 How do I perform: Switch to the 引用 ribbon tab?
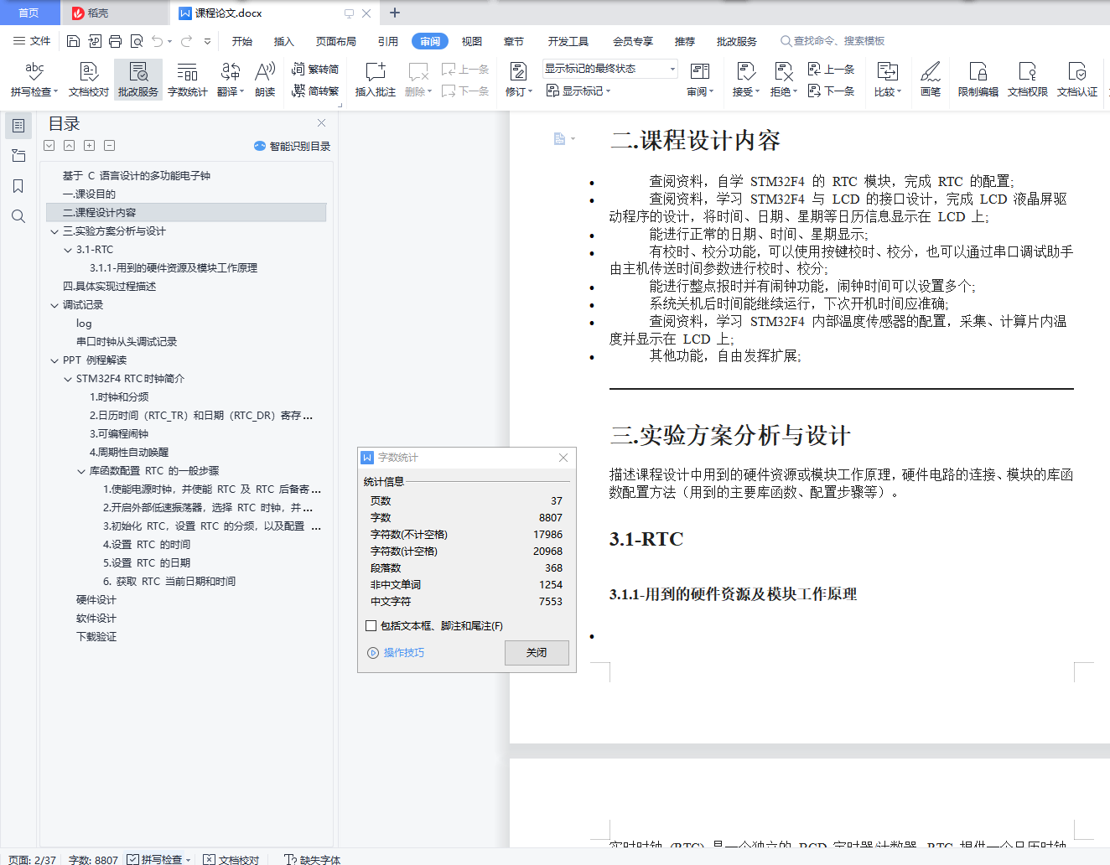388,41
